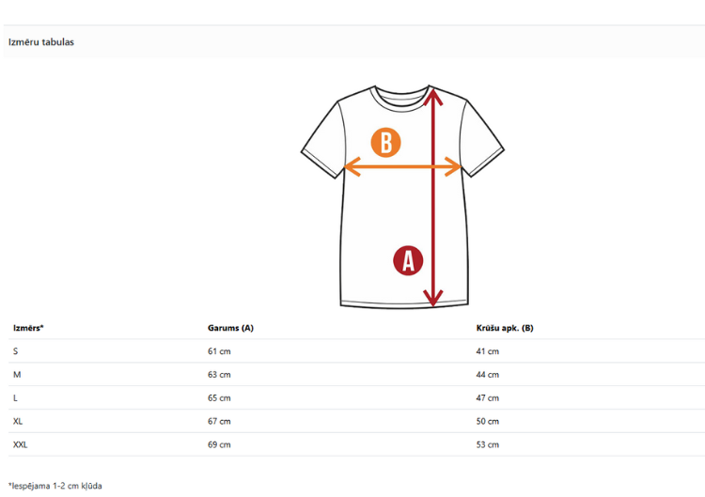Click the T-shirt's right sleeve

coord(481,138)
